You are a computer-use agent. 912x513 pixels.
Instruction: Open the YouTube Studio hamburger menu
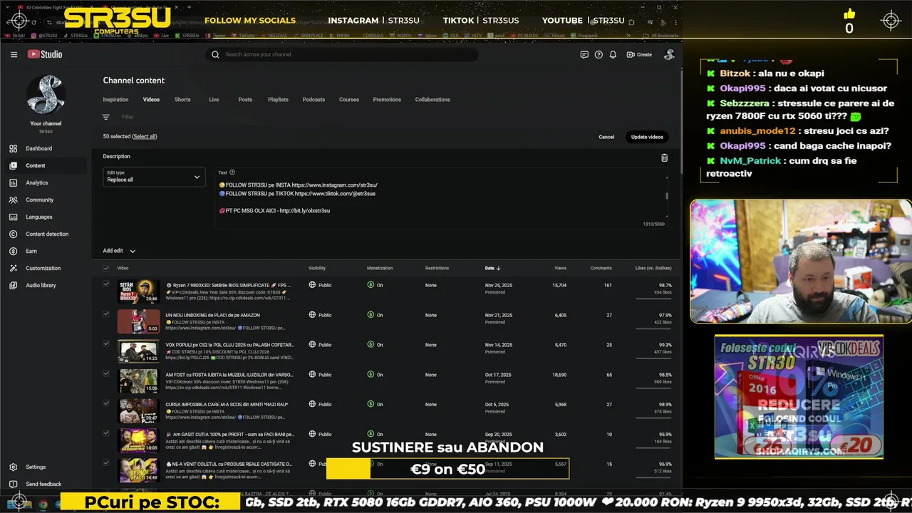click(x=14, y=54)
